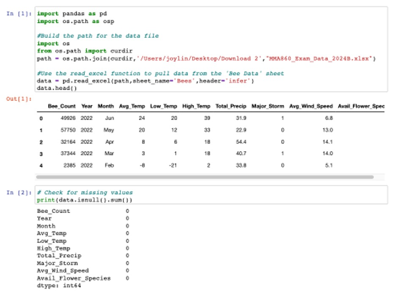Click Avg_Temp value -8
Image resolution: width=396 pixels, height=295 pixels.
[142, 165]
